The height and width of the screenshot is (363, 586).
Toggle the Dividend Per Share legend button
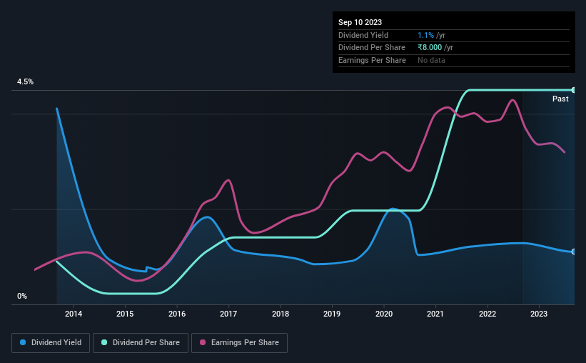tap(141, 343)
